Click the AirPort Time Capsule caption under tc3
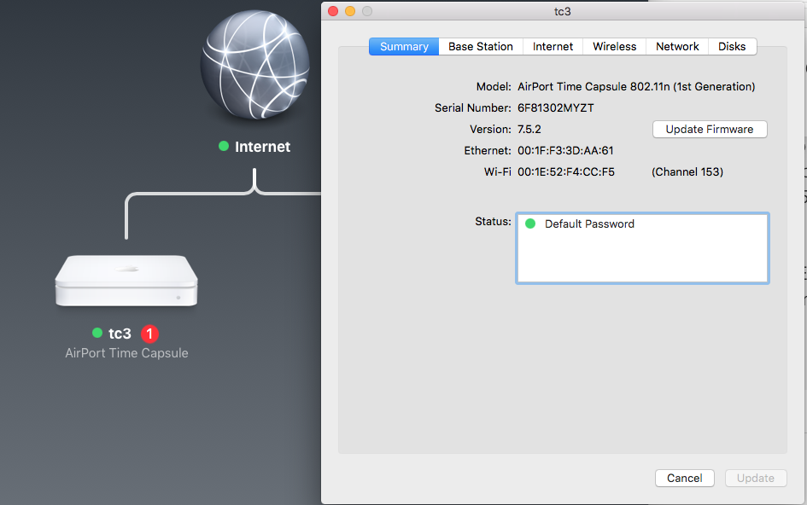Screen dimensions: 807x505 tap(126, 353)
